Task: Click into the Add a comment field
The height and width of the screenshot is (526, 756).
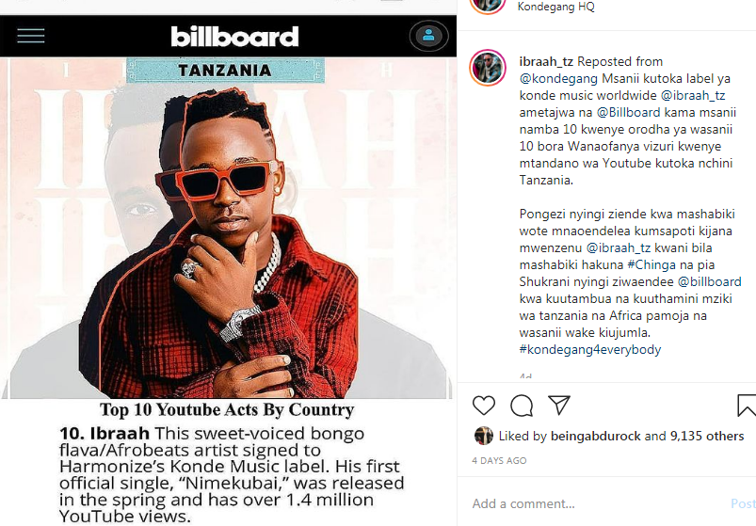Action: [598, 503]
